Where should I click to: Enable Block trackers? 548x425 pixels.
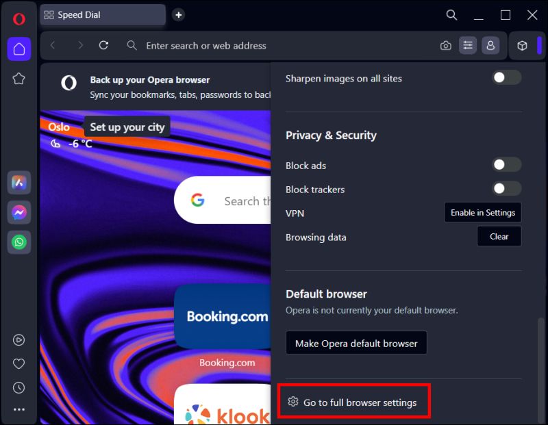[506, 188]
